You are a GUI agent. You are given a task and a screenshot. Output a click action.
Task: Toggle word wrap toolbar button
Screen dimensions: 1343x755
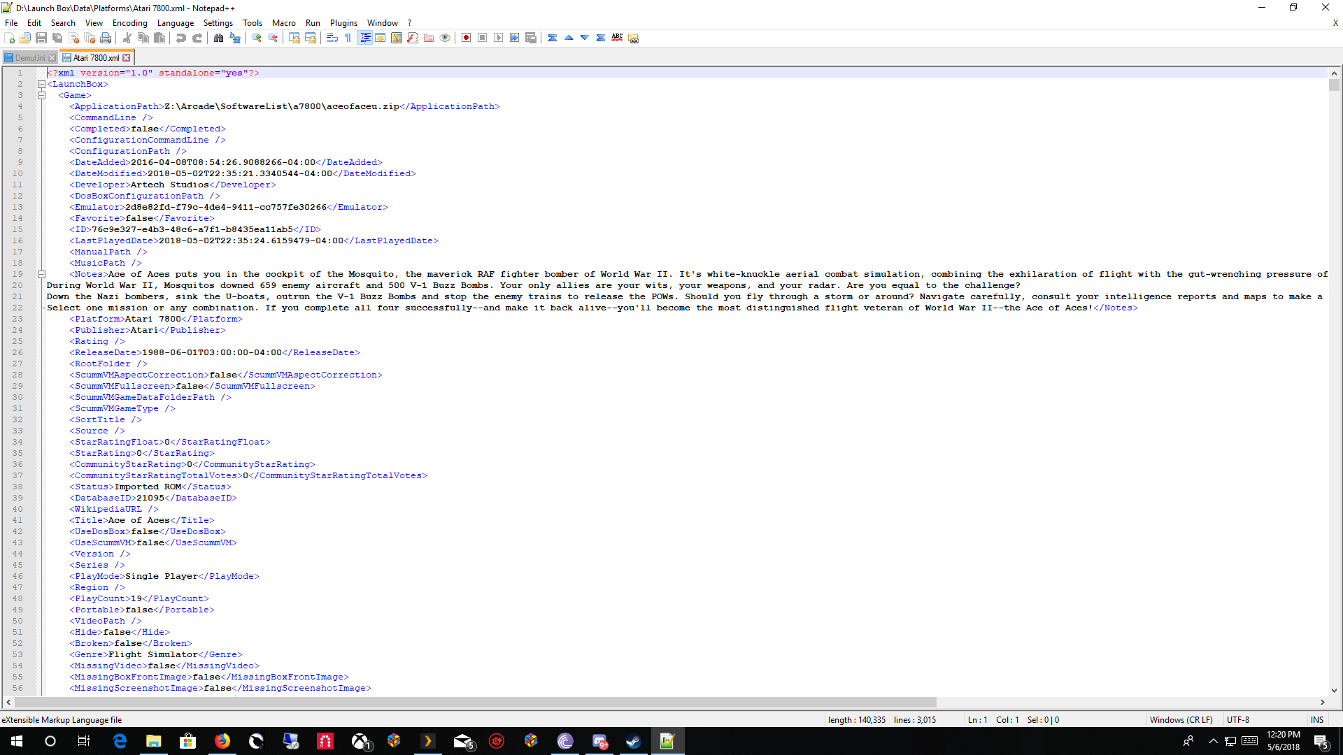click(332, 38)
